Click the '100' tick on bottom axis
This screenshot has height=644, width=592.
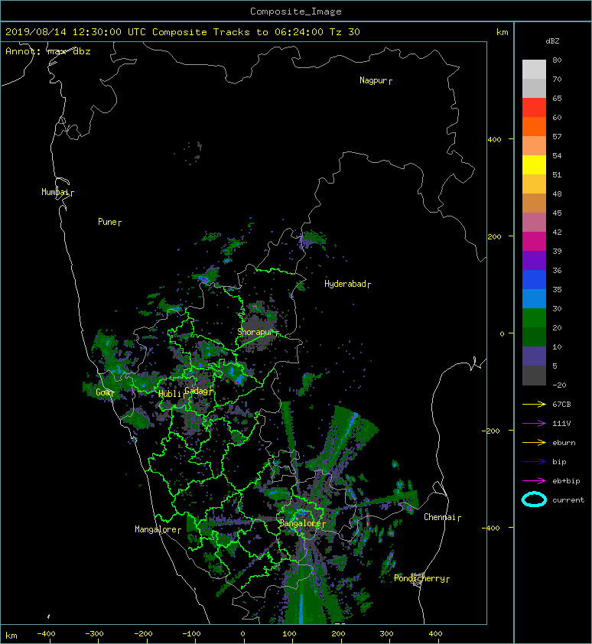[x=289, y=634]
